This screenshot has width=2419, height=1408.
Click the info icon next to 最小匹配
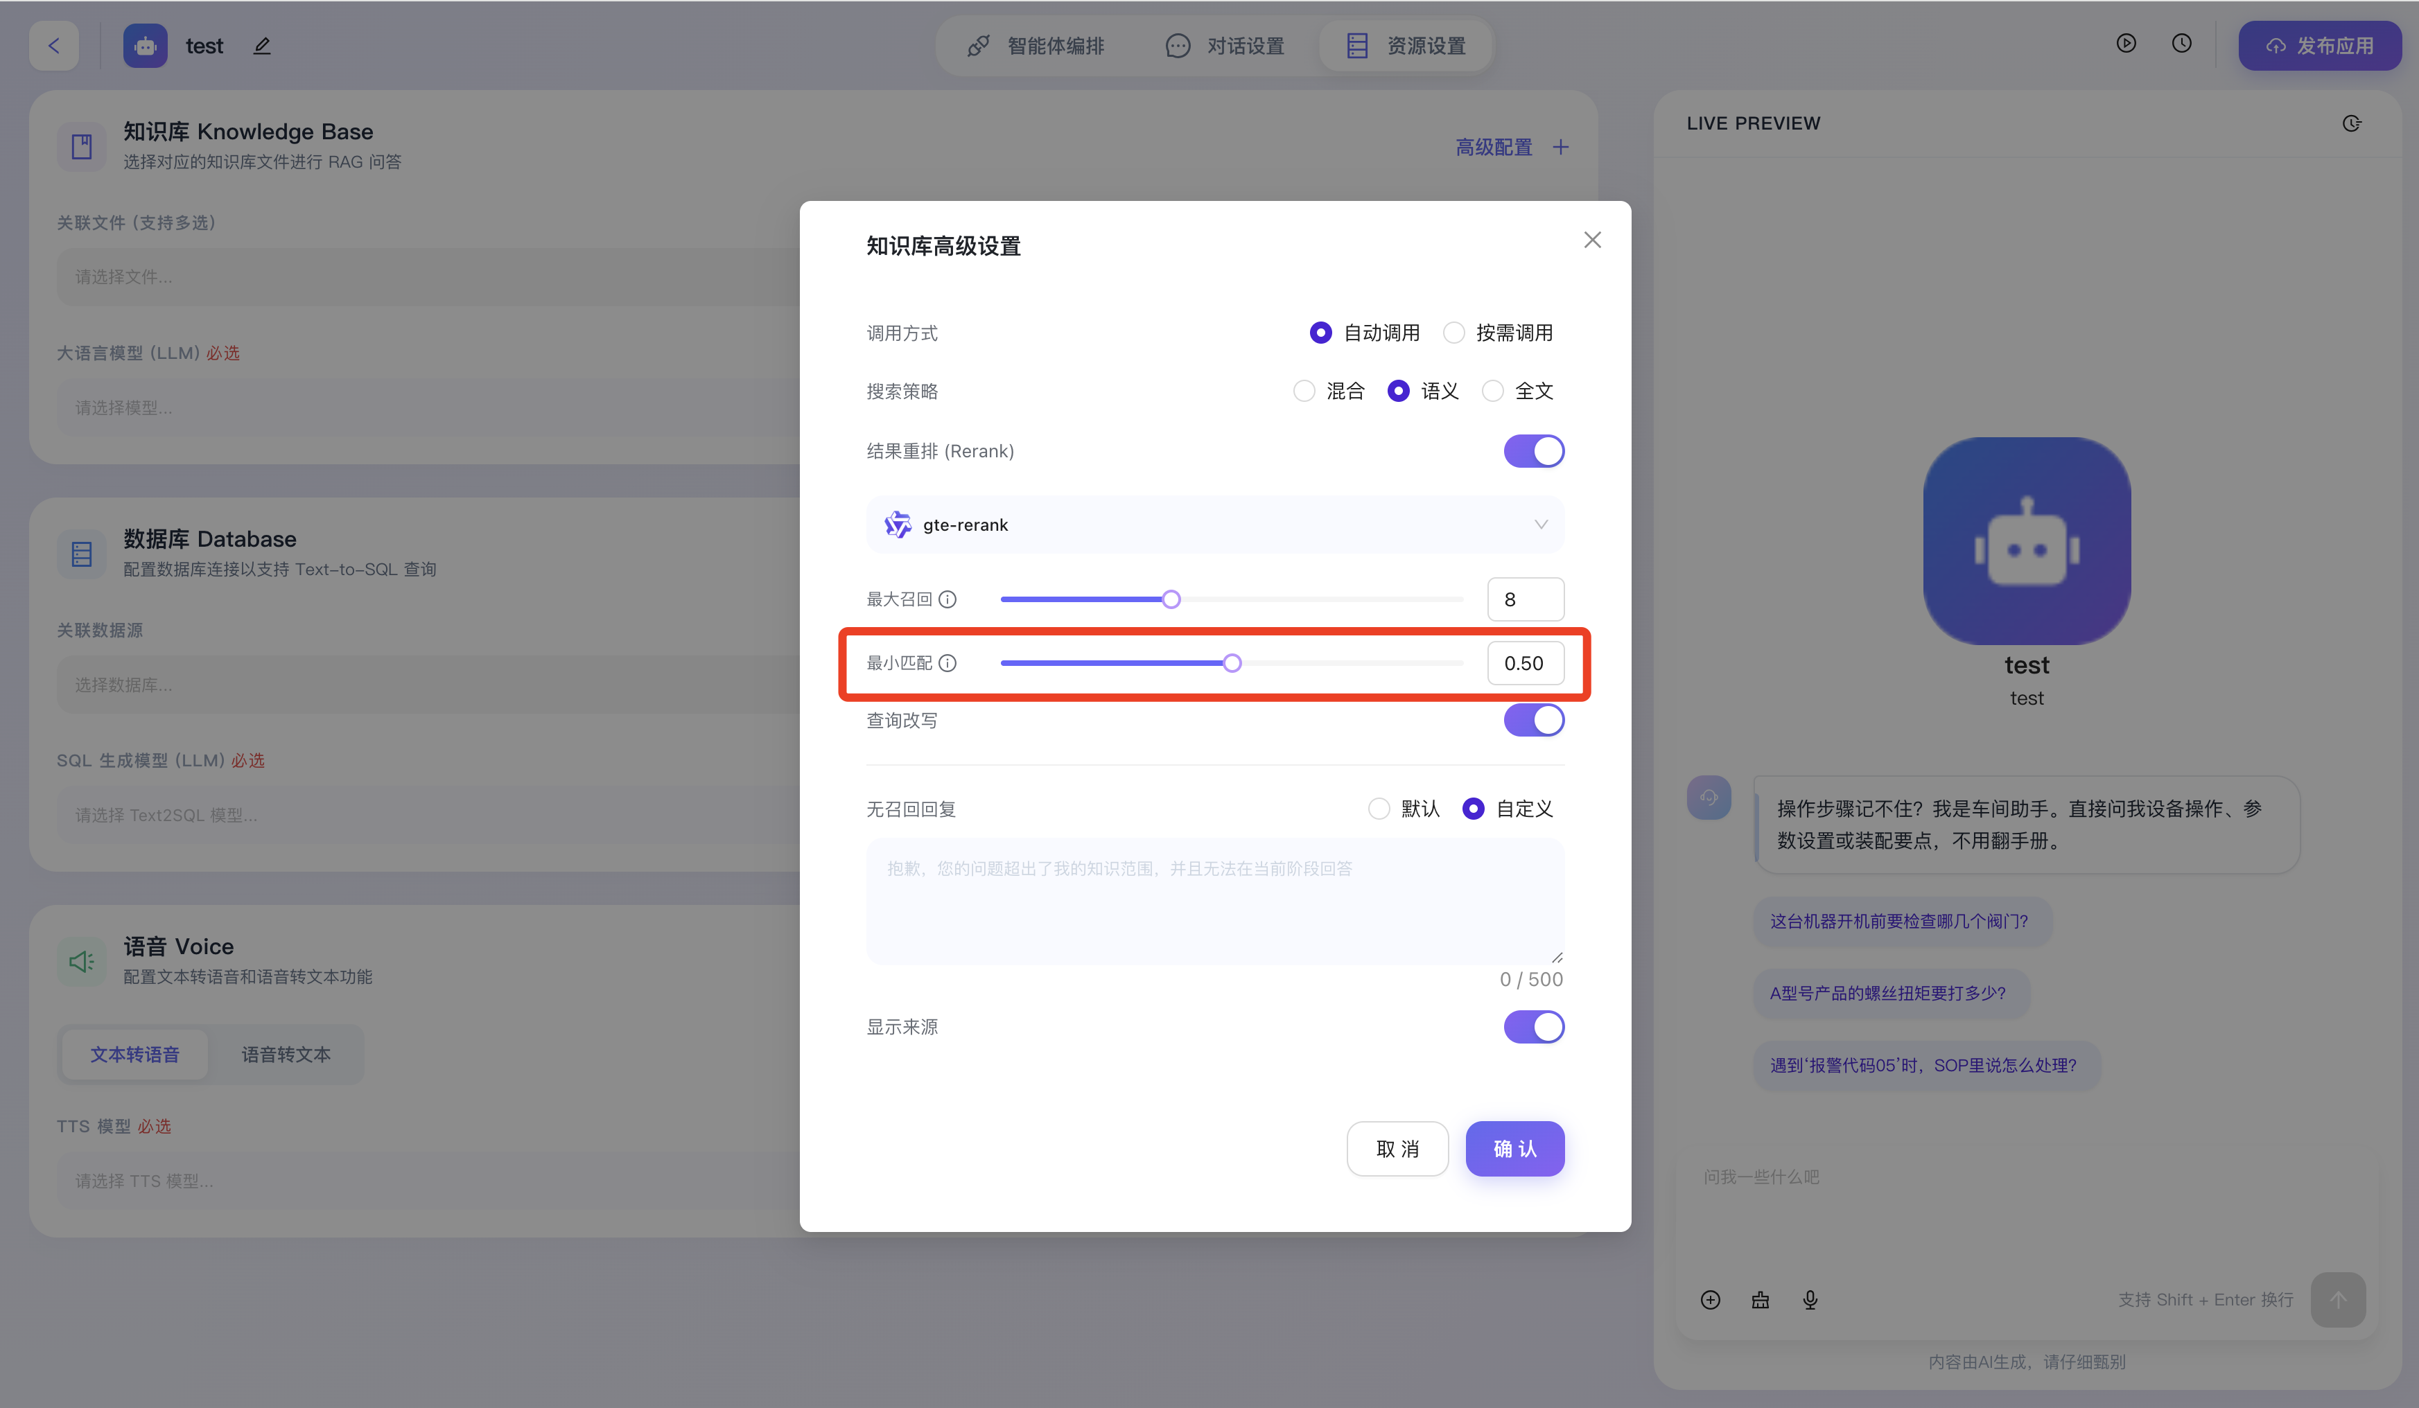pos(947,663)
